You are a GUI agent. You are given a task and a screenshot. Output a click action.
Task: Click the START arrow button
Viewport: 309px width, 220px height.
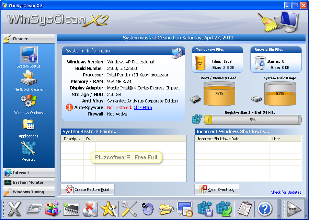(295, 209)
